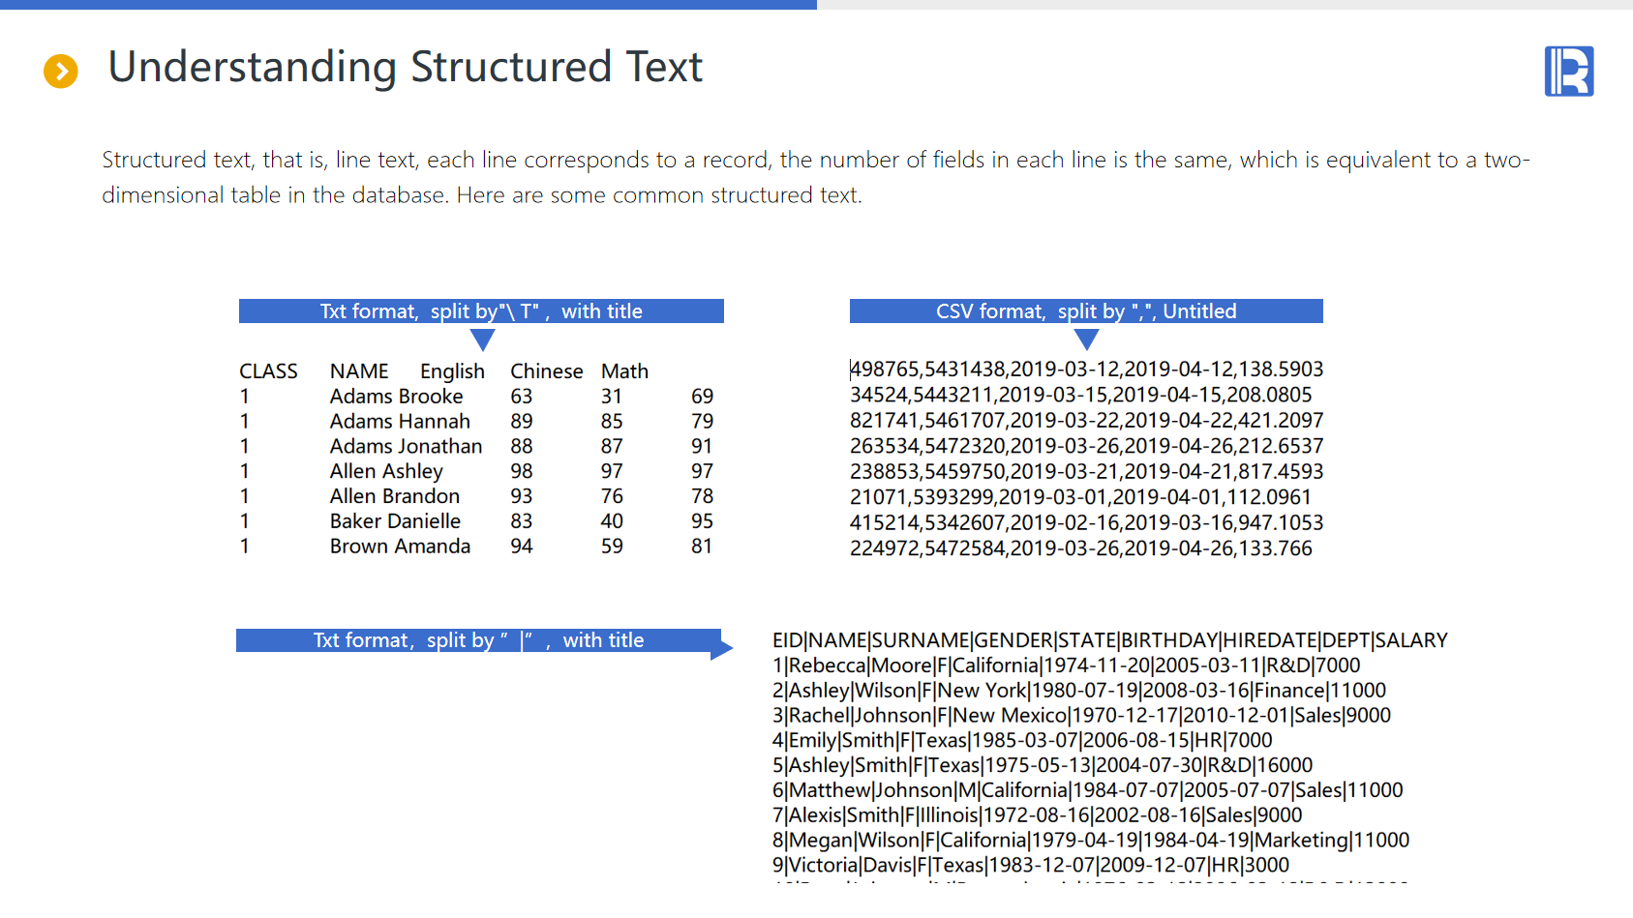Click the EID|NAME|SURNAME header line
The width and height of the screenshot is (1633, 918).
(x=1109, y=640)
